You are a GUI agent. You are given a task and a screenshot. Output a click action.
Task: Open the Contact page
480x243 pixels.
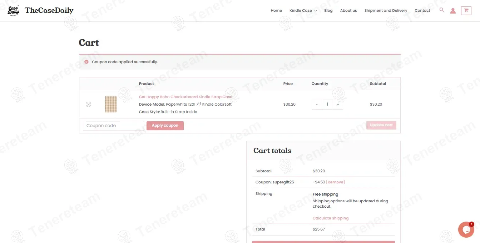(422, 11)
